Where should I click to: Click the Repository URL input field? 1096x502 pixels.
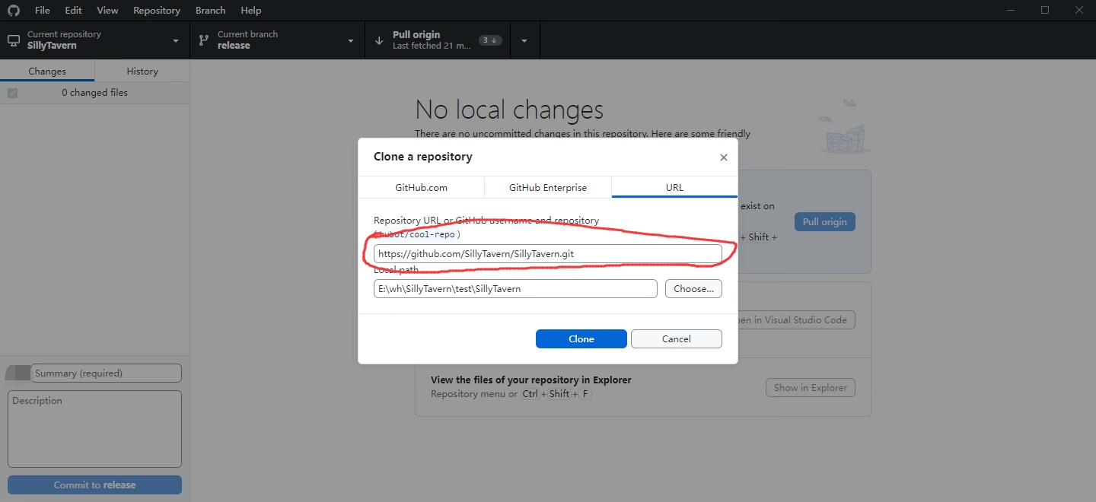(548, 254)
